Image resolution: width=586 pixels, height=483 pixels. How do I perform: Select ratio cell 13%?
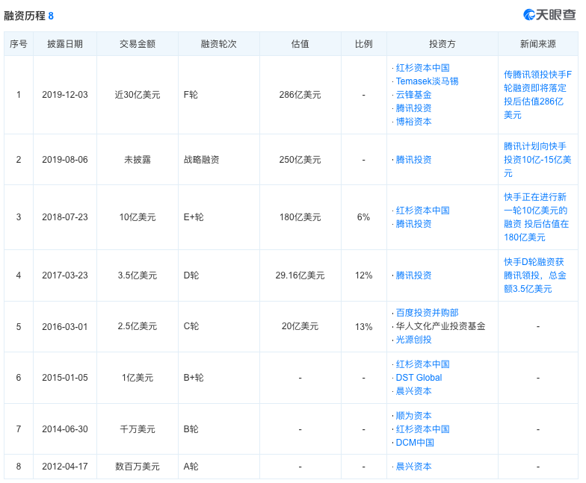tap(363, 327)
